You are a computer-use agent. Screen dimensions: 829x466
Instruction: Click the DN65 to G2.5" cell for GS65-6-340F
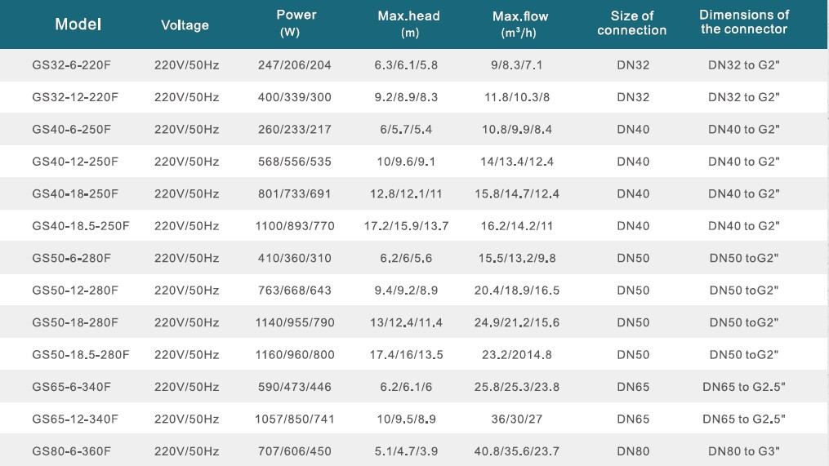pyautogui.click(x=744, y=387)
